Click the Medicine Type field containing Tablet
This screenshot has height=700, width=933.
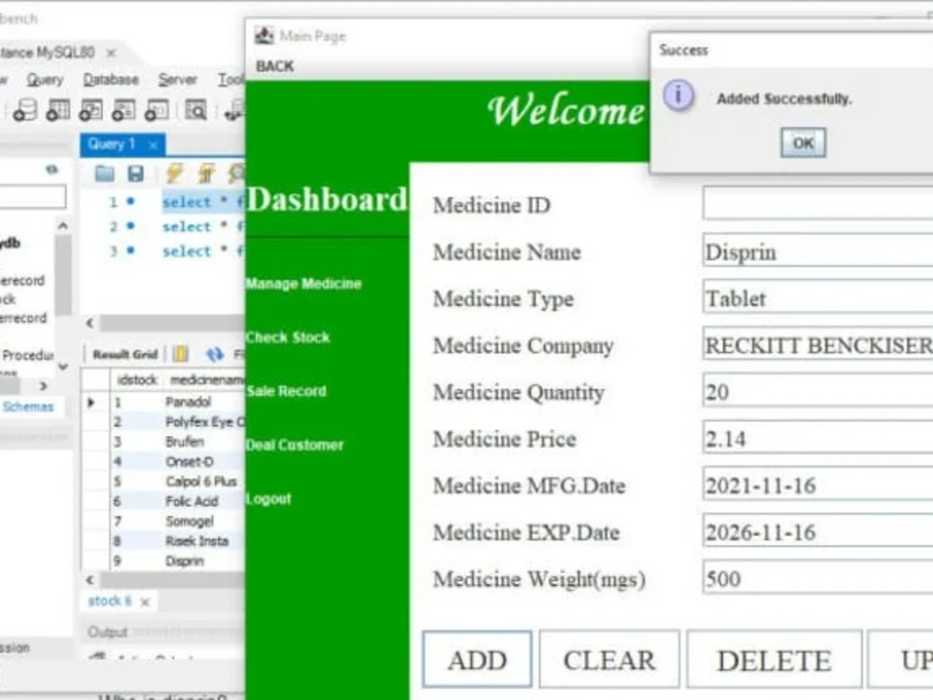[x=817, y=297]
